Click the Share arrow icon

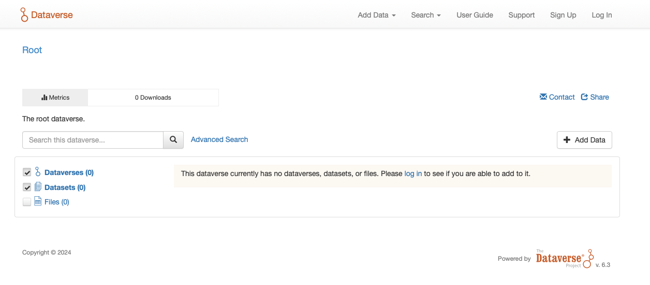584,97
